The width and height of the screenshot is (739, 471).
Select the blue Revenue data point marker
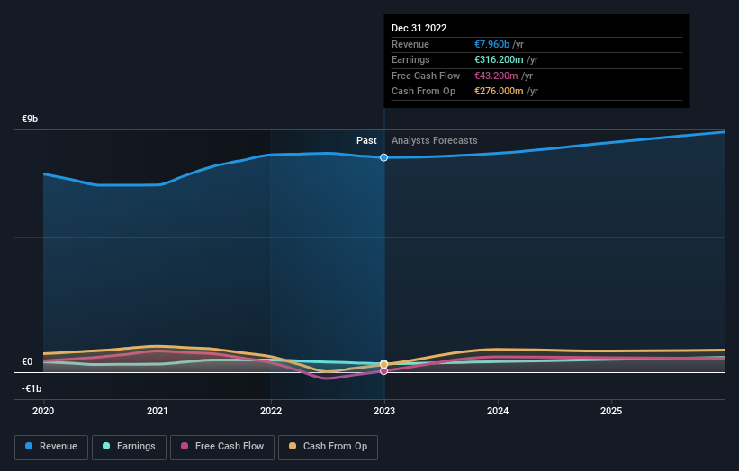[384, 157]
